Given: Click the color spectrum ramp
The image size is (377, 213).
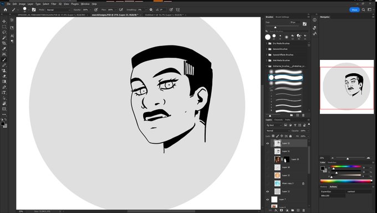Looking at the screenshot, I should [346, 181].
